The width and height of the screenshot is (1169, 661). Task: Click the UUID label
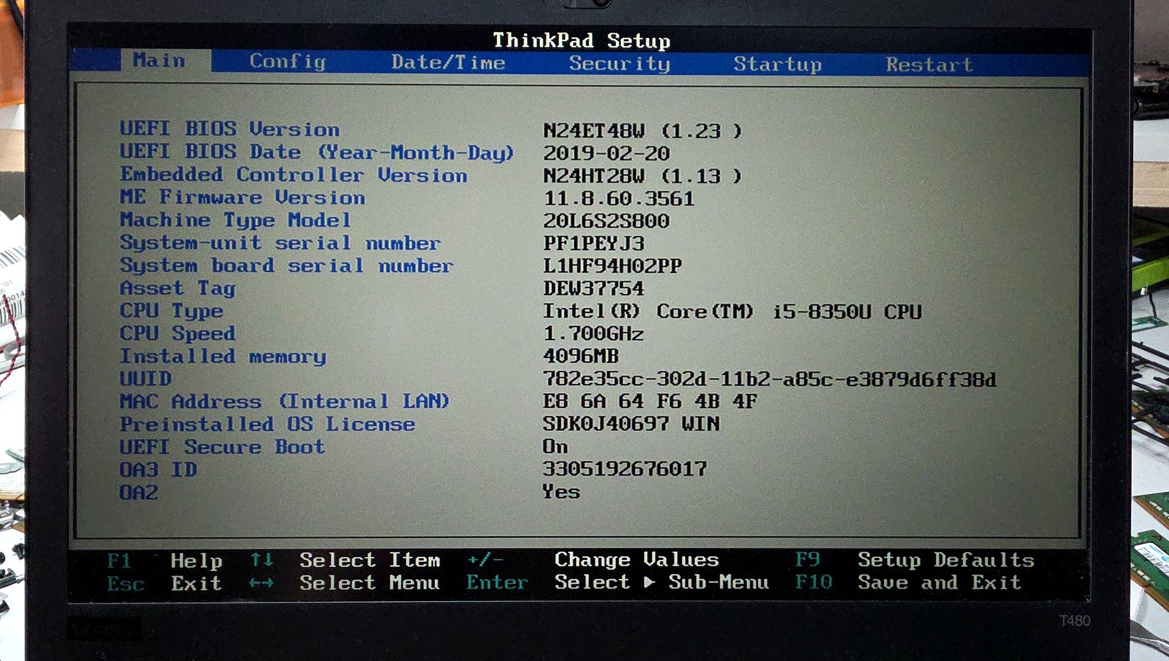click(x=146, y=379)
